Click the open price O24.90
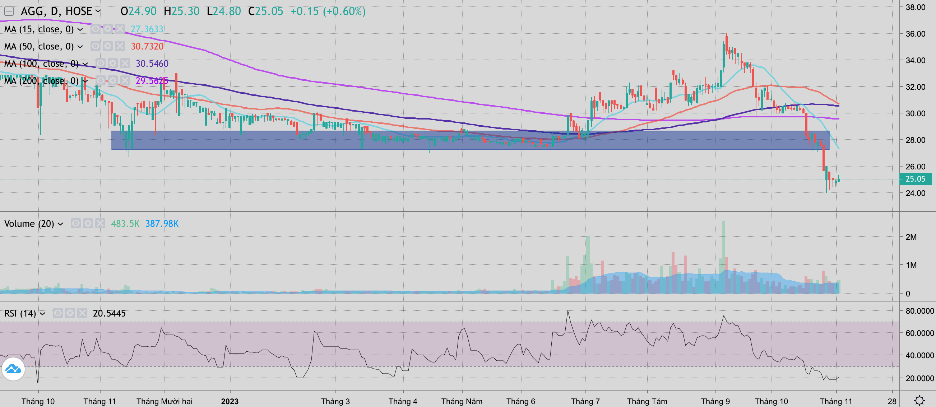 point(138,11)
